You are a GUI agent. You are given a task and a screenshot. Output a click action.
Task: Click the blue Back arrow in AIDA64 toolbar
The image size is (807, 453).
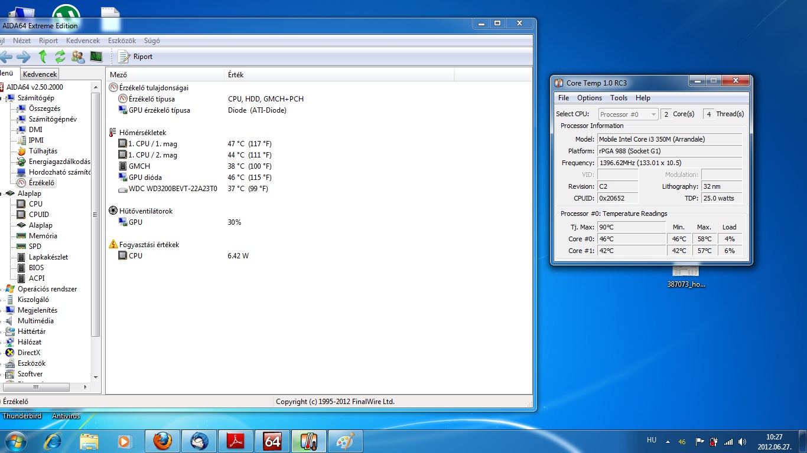pyautogui.click(x=6, y=57)
